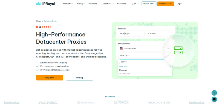Screen dimensions: 219x104
Task: Click the Book a Demo button
Action: [x=149, y=4]
